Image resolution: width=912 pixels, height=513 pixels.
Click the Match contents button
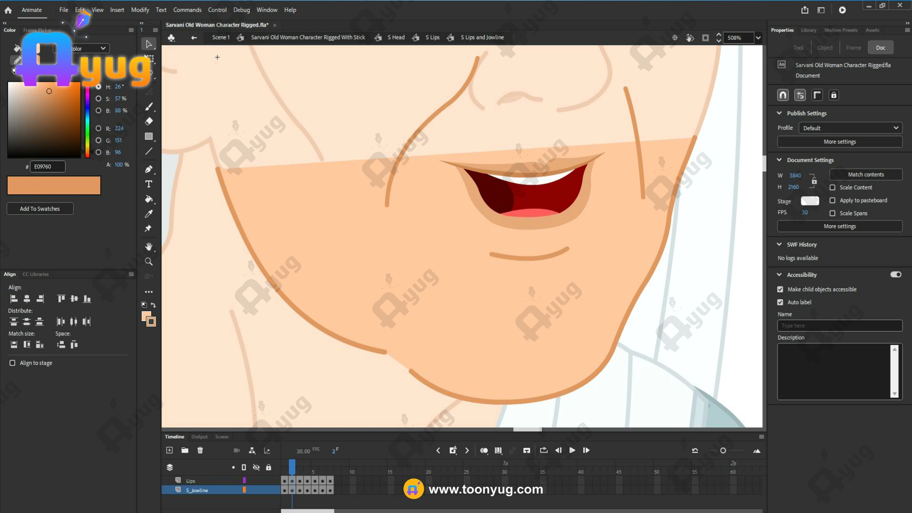click(865, 175)
